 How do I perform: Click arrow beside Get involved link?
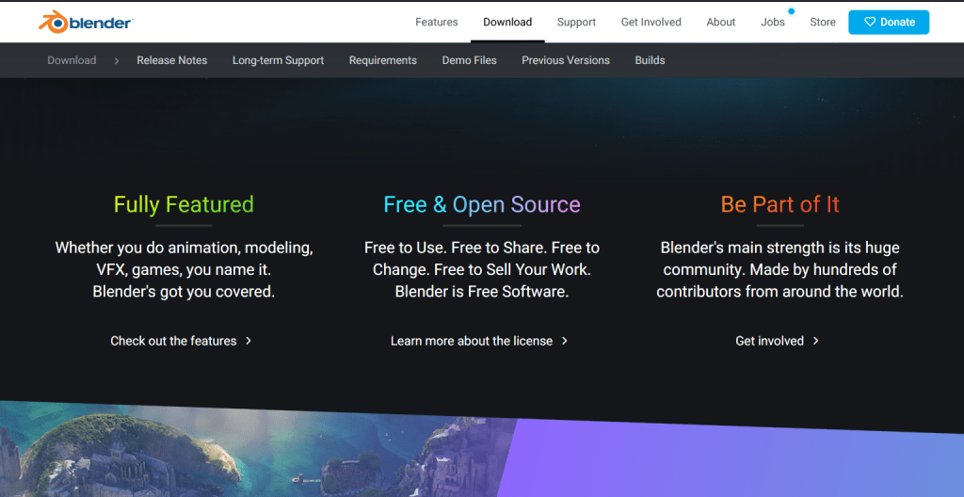click(815, 341)
